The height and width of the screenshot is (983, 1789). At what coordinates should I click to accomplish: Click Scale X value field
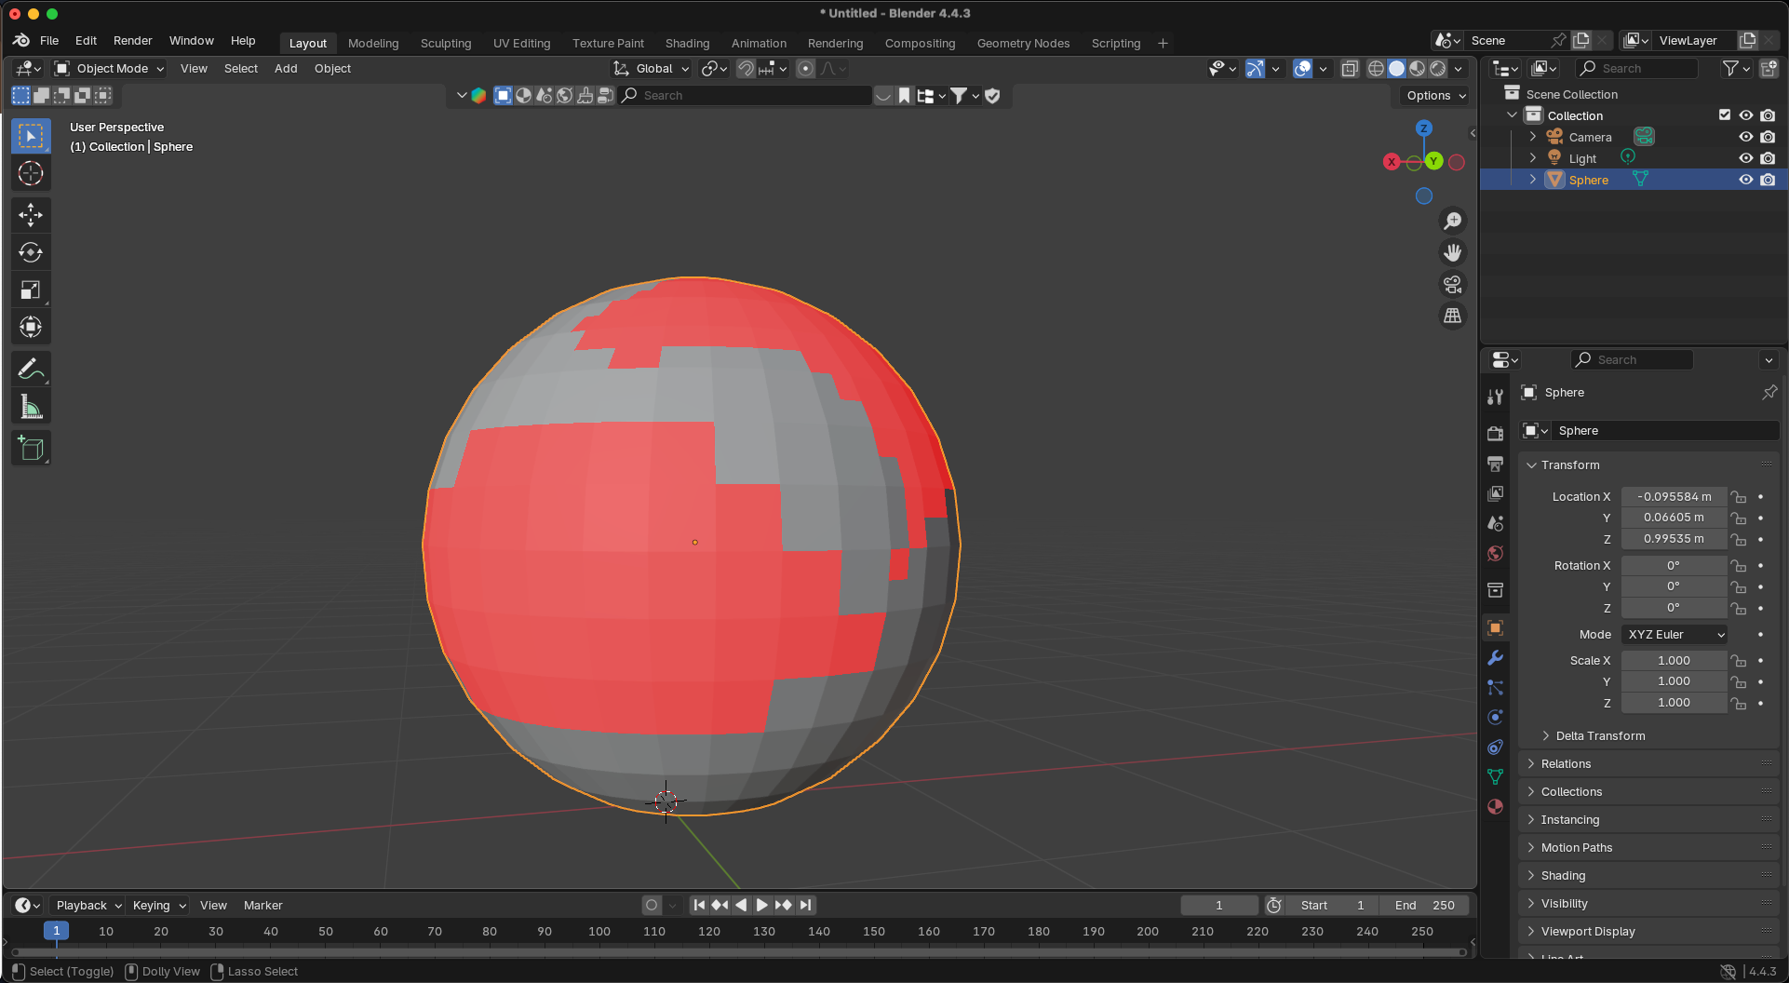pos(1674,660)
